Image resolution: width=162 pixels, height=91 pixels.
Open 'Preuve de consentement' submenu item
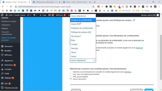coord(7,33)
